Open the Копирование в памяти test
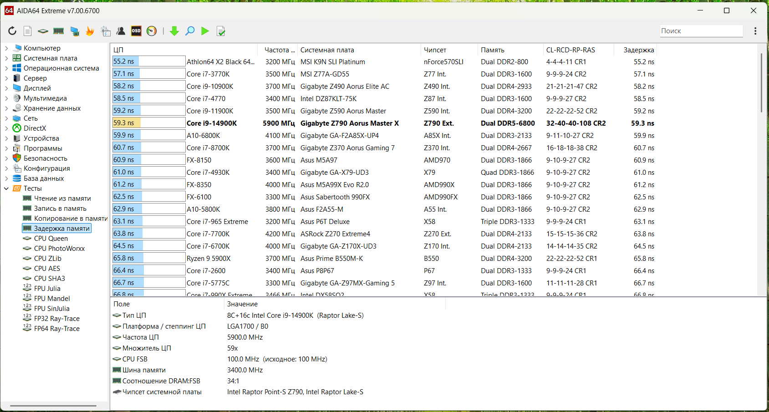Image resolution: width=769 pixels, height=412 pixels. click(x=71, y=219)
